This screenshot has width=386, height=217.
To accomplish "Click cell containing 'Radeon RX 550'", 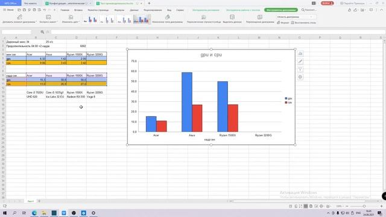I will tap(76, 96).
